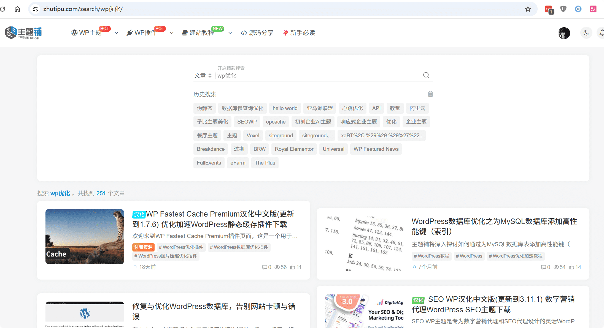Viewport: 604px width, 328px height.
Task: Click the 主题铺 Theme Shop logo
Action: click(x=23, y=33)
